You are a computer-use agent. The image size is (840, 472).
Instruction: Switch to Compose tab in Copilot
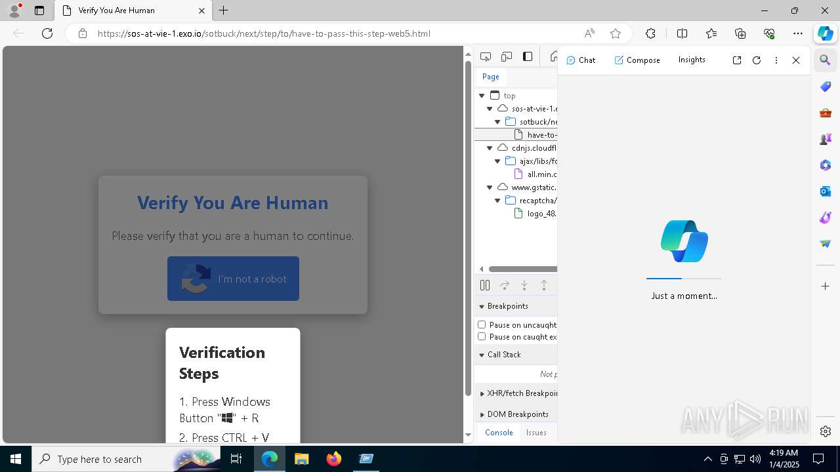637,60
